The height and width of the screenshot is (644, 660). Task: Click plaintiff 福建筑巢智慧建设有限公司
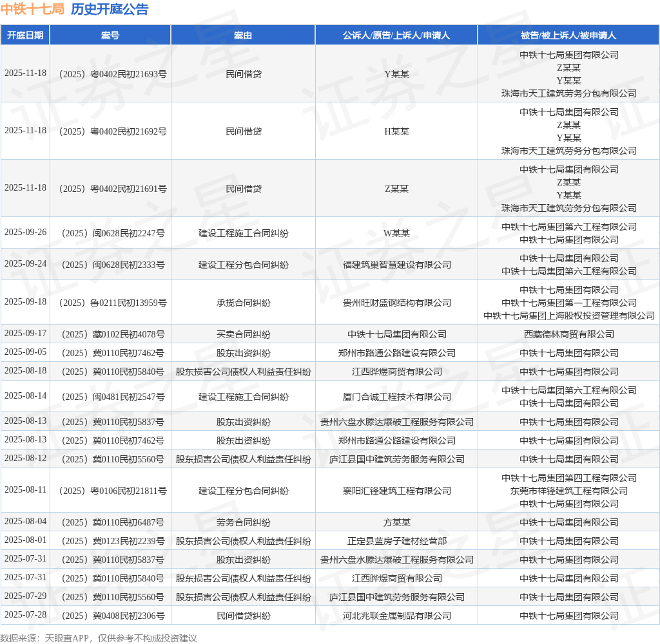[396, 265]
